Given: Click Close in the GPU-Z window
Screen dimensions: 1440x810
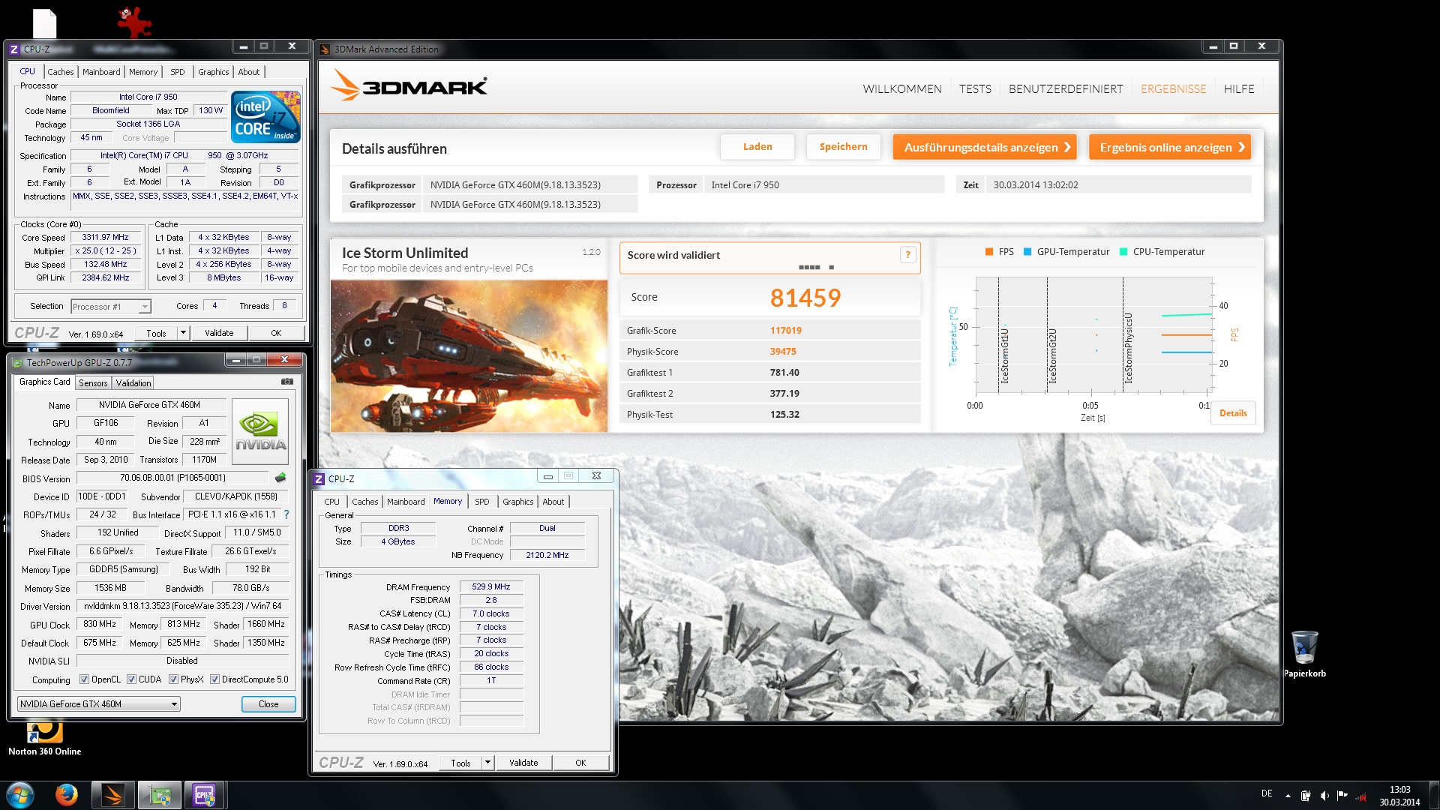Looking at the screenshot, I should click(268, 703).
